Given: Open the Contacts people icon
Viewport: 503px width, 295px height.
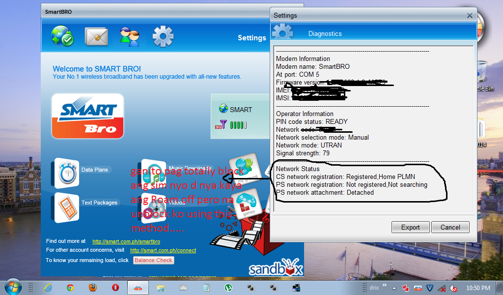Looking at the screenshot, I should pos(130,37).
